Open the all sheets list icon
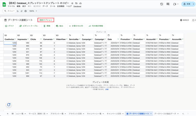Screen dimensions: 196x116 [13, 114]
